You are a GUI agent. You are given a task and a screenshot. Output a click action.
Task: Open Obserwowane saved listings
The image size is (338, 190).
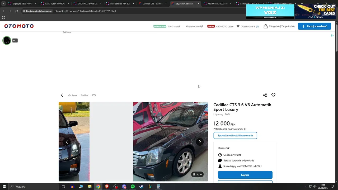tap(247, 26)
